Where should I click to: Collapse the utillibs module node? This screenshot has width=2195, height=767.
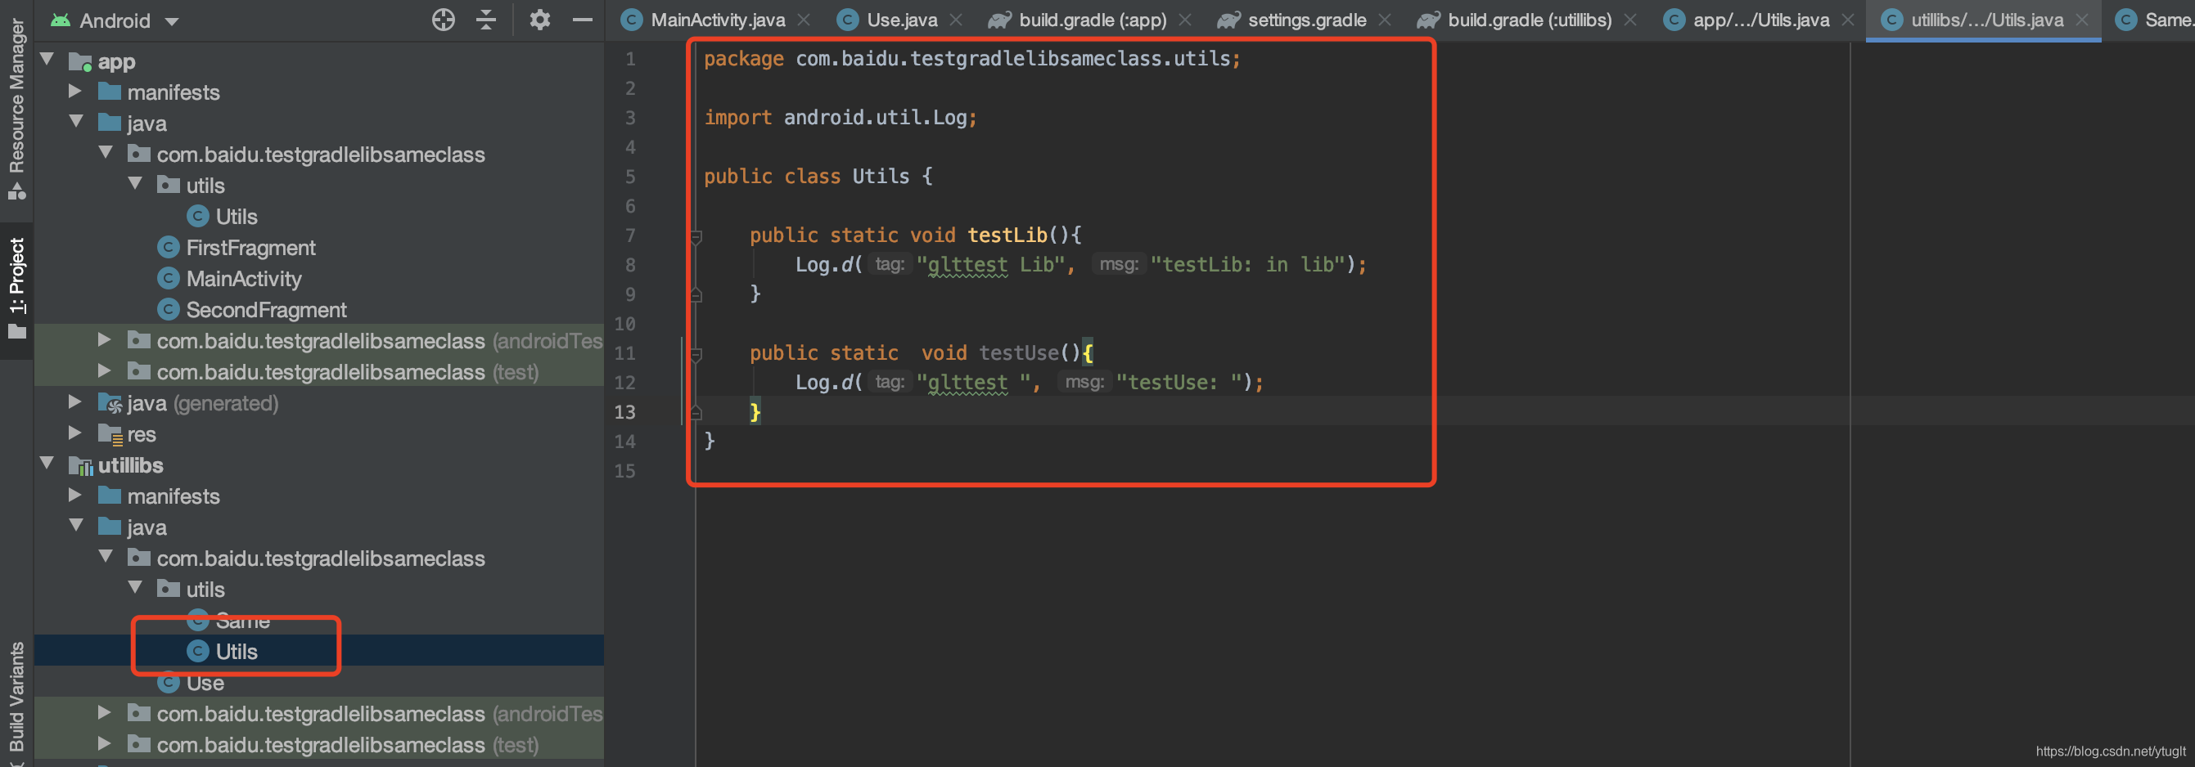tap(47, 464)
